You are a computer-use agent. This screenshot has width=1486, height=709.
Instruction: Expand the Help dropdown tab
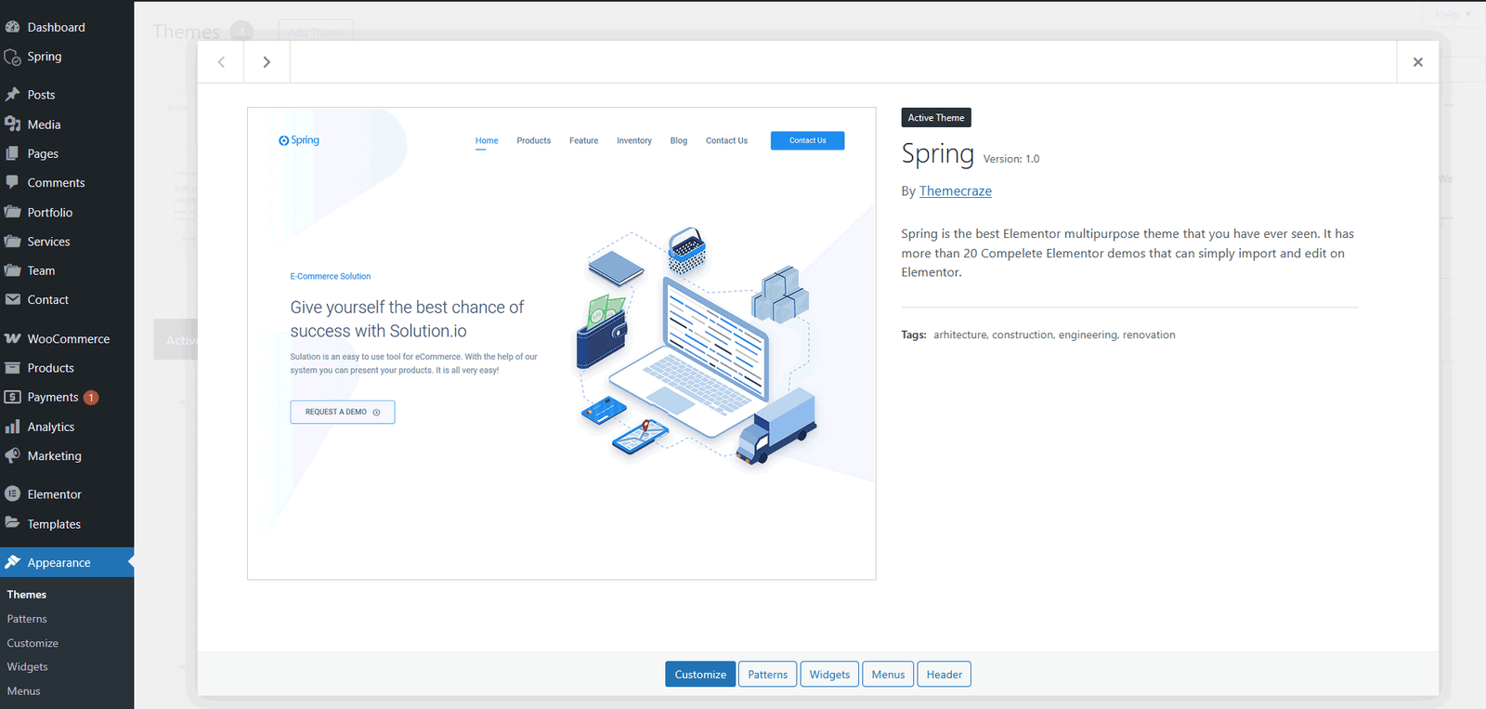(1453, 15)
